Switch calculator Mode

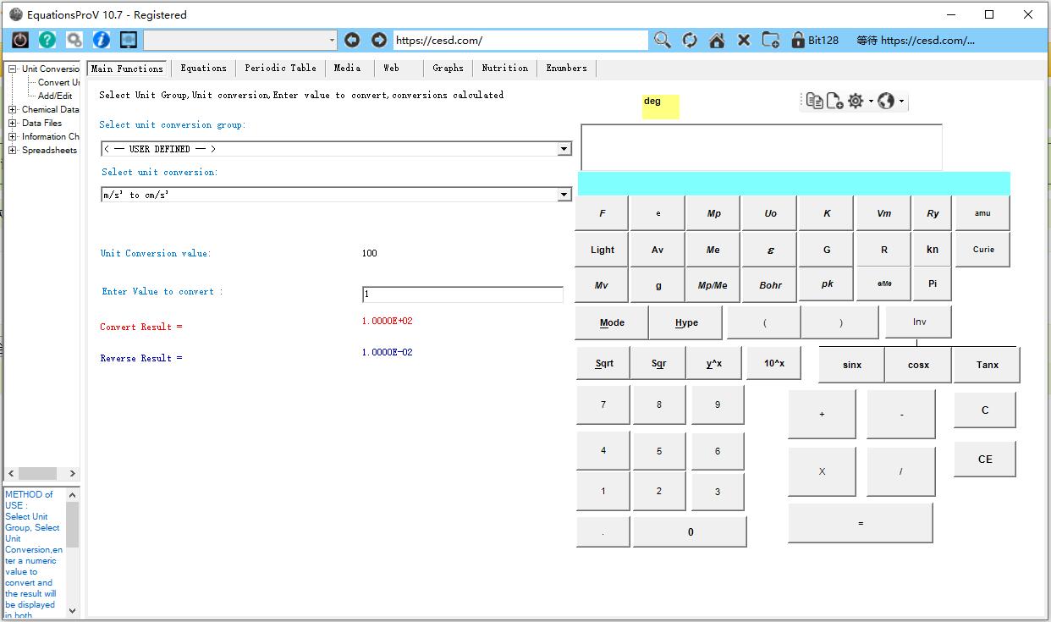611,322
